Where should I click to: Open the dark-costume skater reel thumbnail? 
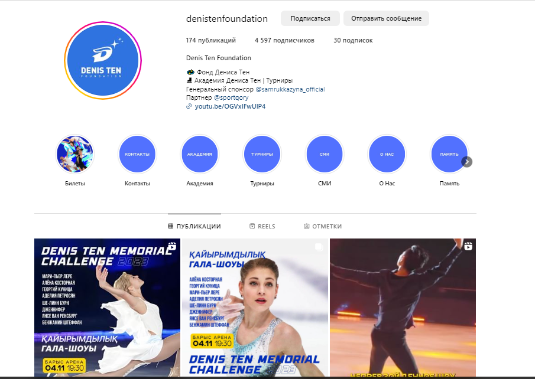(x=403, y=307)
